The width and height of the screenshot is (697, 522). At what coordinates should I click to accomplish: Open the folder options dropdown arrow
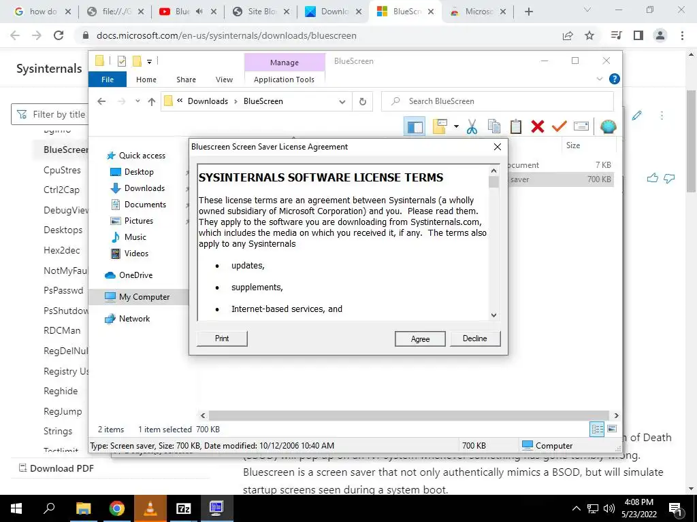click(456, 127)
